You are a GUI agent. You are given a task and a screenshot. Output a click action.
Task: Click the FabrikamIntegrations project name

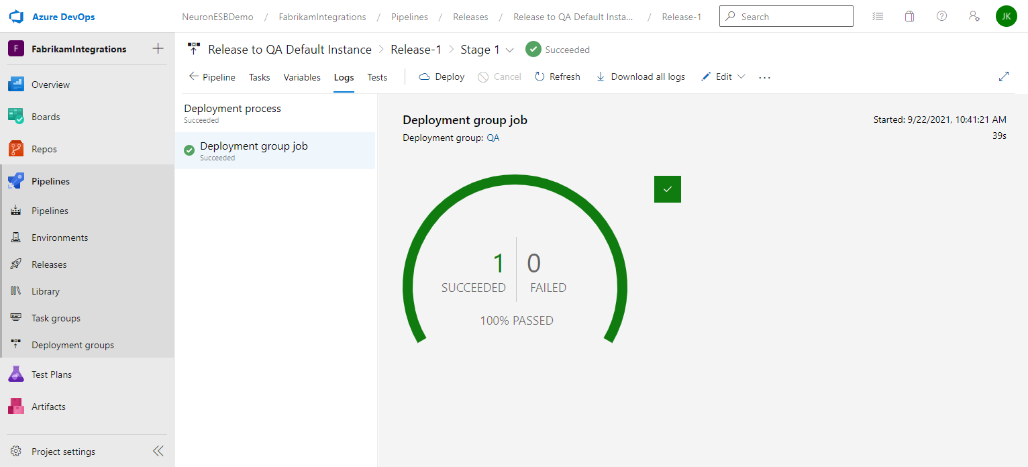[79, 49]
